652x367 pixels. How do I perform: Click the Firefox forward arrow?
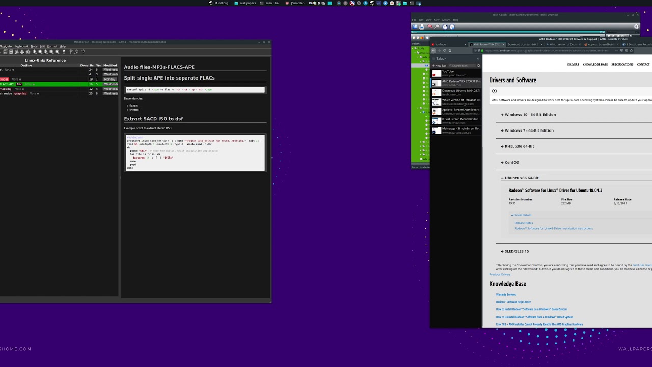pyautogui.click(x=439, y=50)
